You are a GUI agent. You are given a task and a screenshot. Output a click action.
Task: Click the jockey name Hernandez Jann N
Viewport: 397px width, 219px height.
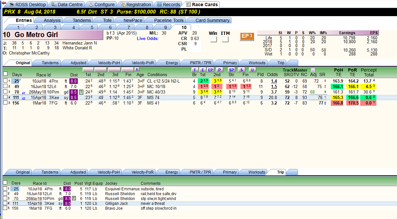(x=80, y=43)
